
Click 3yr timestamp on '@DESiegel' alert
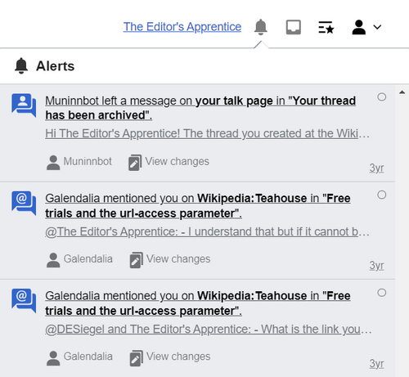pos(376,363)
